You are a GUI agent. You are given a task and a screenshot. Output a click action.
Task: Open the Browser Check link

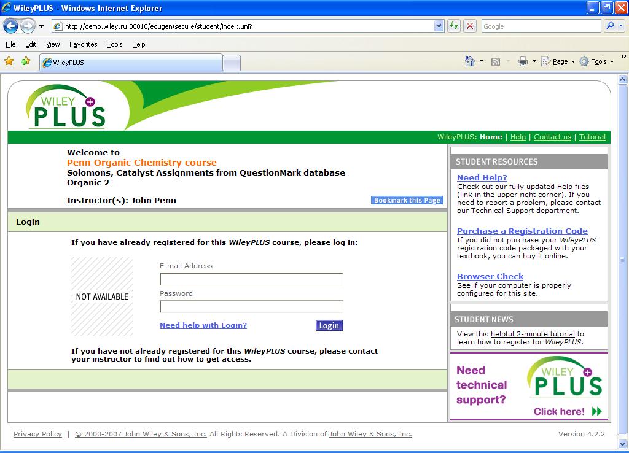[x=490, y=276]
